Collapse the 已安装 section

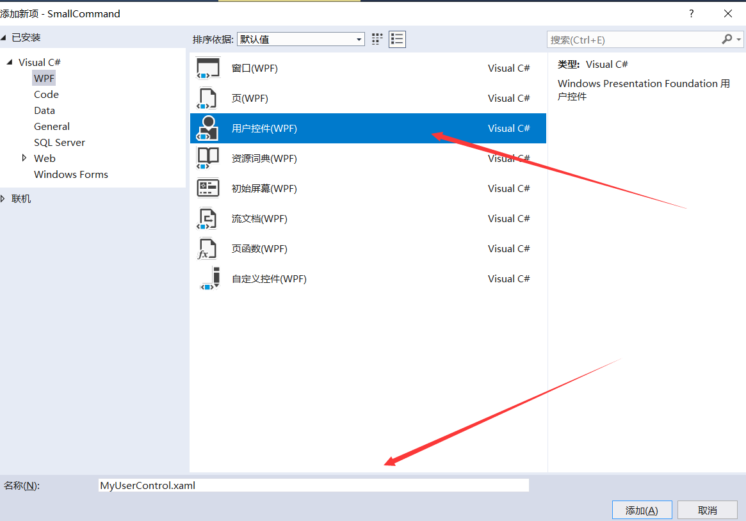coord(3,38)
